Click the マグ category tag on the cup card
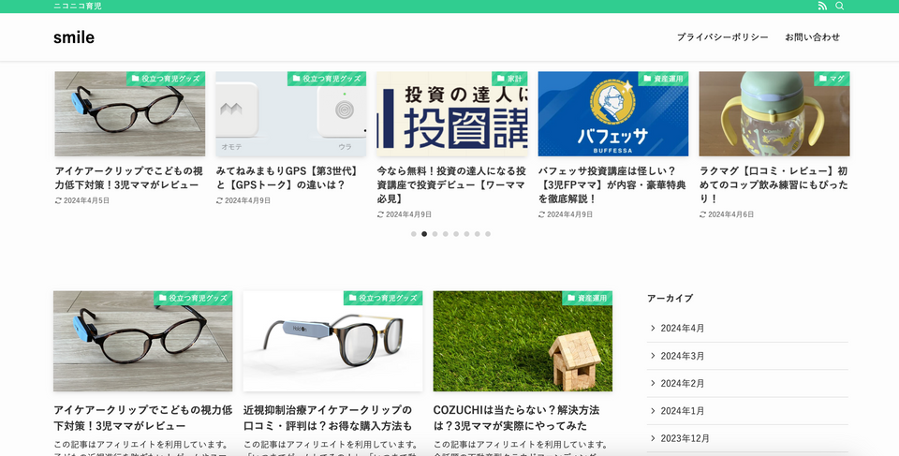899x456 pixels. tap(832, 79)
